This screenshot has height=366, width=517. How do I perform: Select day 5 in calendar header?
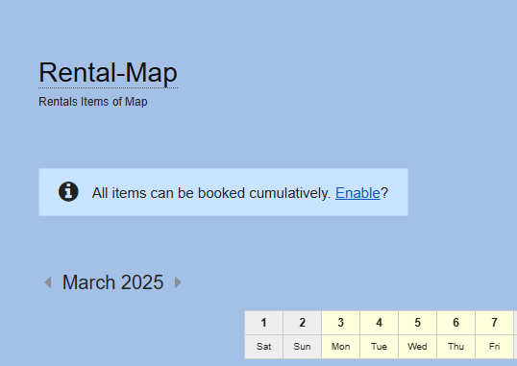pos(417,323)
